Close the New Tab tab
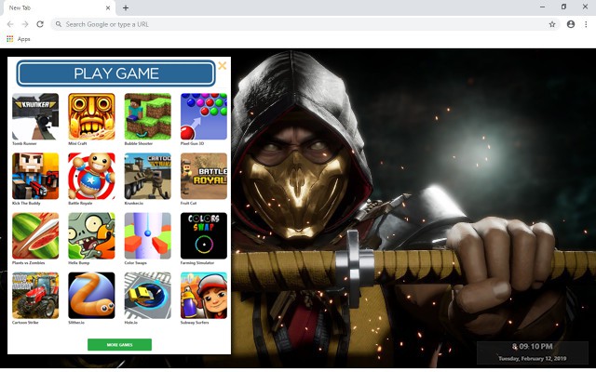 [x=108, y=7]
